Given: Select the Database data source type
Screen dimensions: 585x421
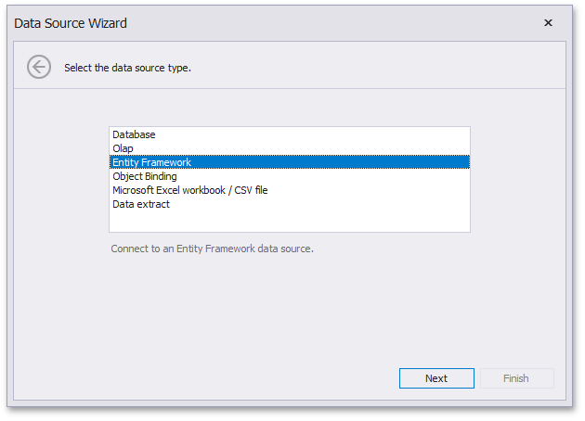Looking at the screenshot, I should (x=134, y=134).
